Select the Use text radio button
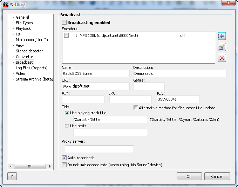238x187 pixels. pyautogui.click(x=67, y=126)
